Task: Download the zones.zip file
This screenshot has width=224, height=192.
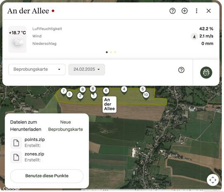Action: (34, 154)
